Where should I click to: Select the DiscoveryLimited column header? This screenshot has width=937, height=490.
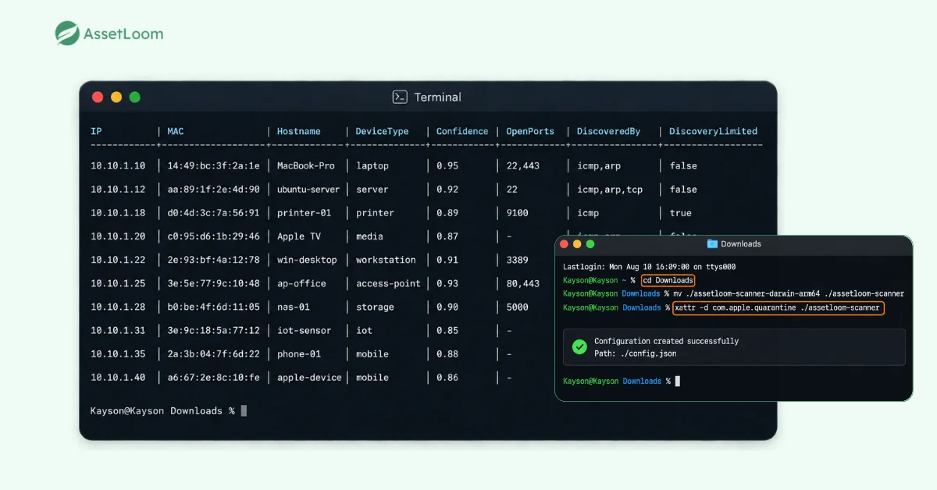click(713, 131)
